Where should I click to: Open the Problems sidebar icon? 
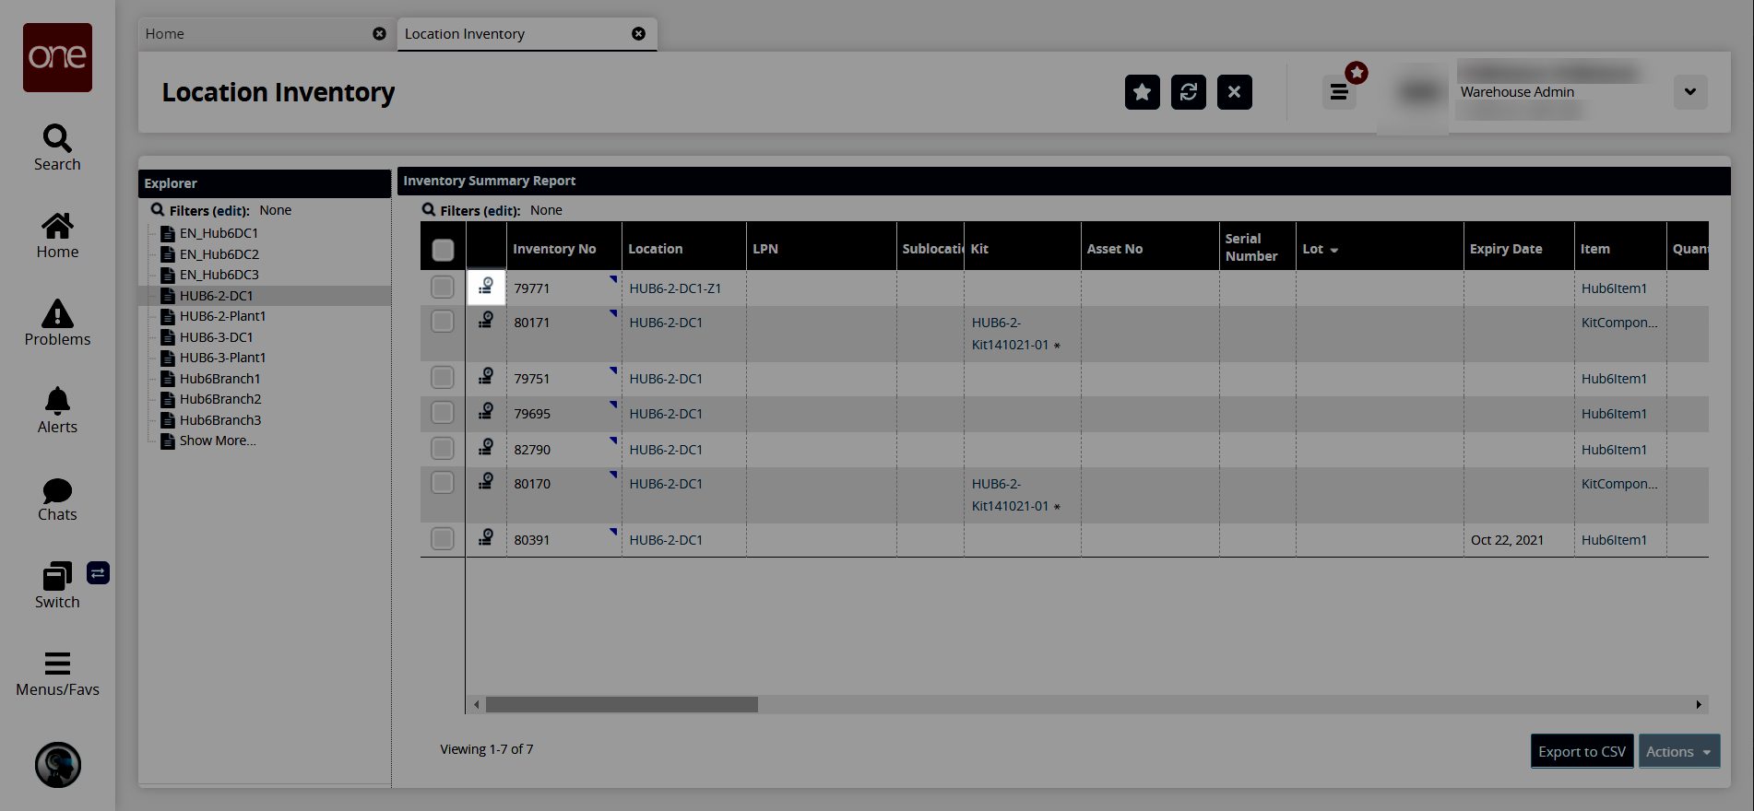coord(57,323)
